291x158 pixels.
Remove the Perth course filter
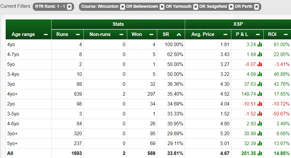coord(256,7)
